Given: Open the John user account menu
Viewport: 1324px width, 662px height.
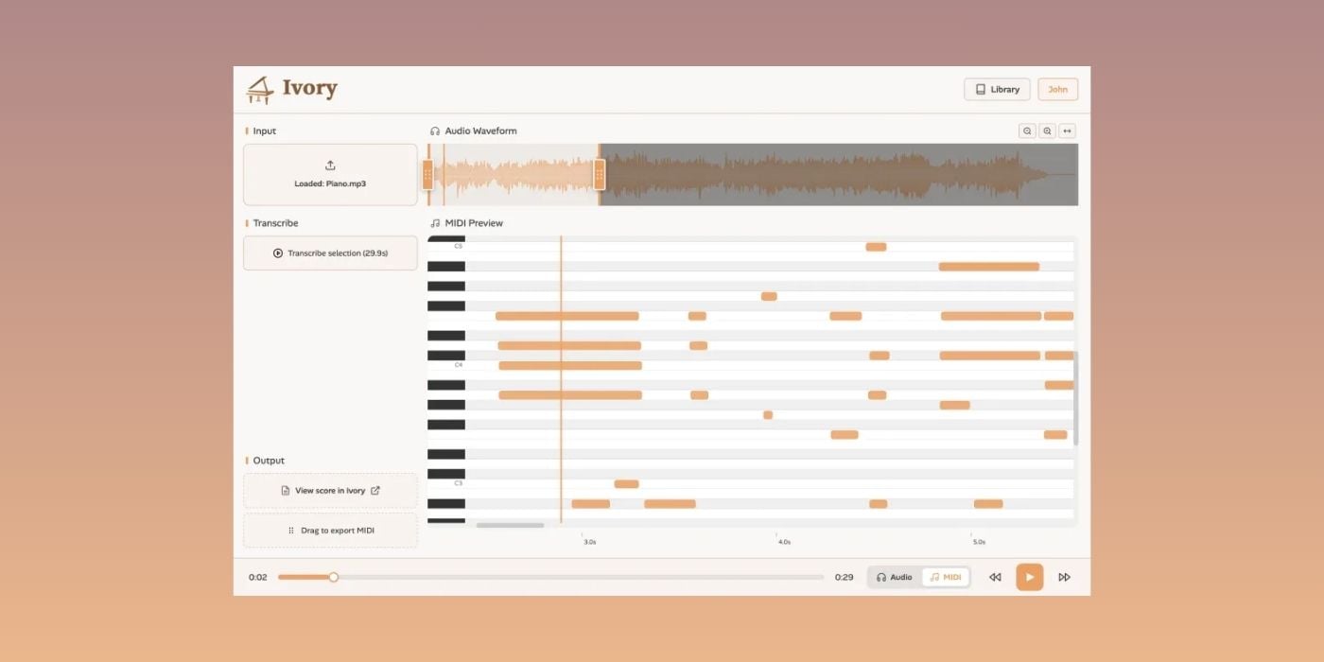Looking at the screenshot, I should 1057,90.
